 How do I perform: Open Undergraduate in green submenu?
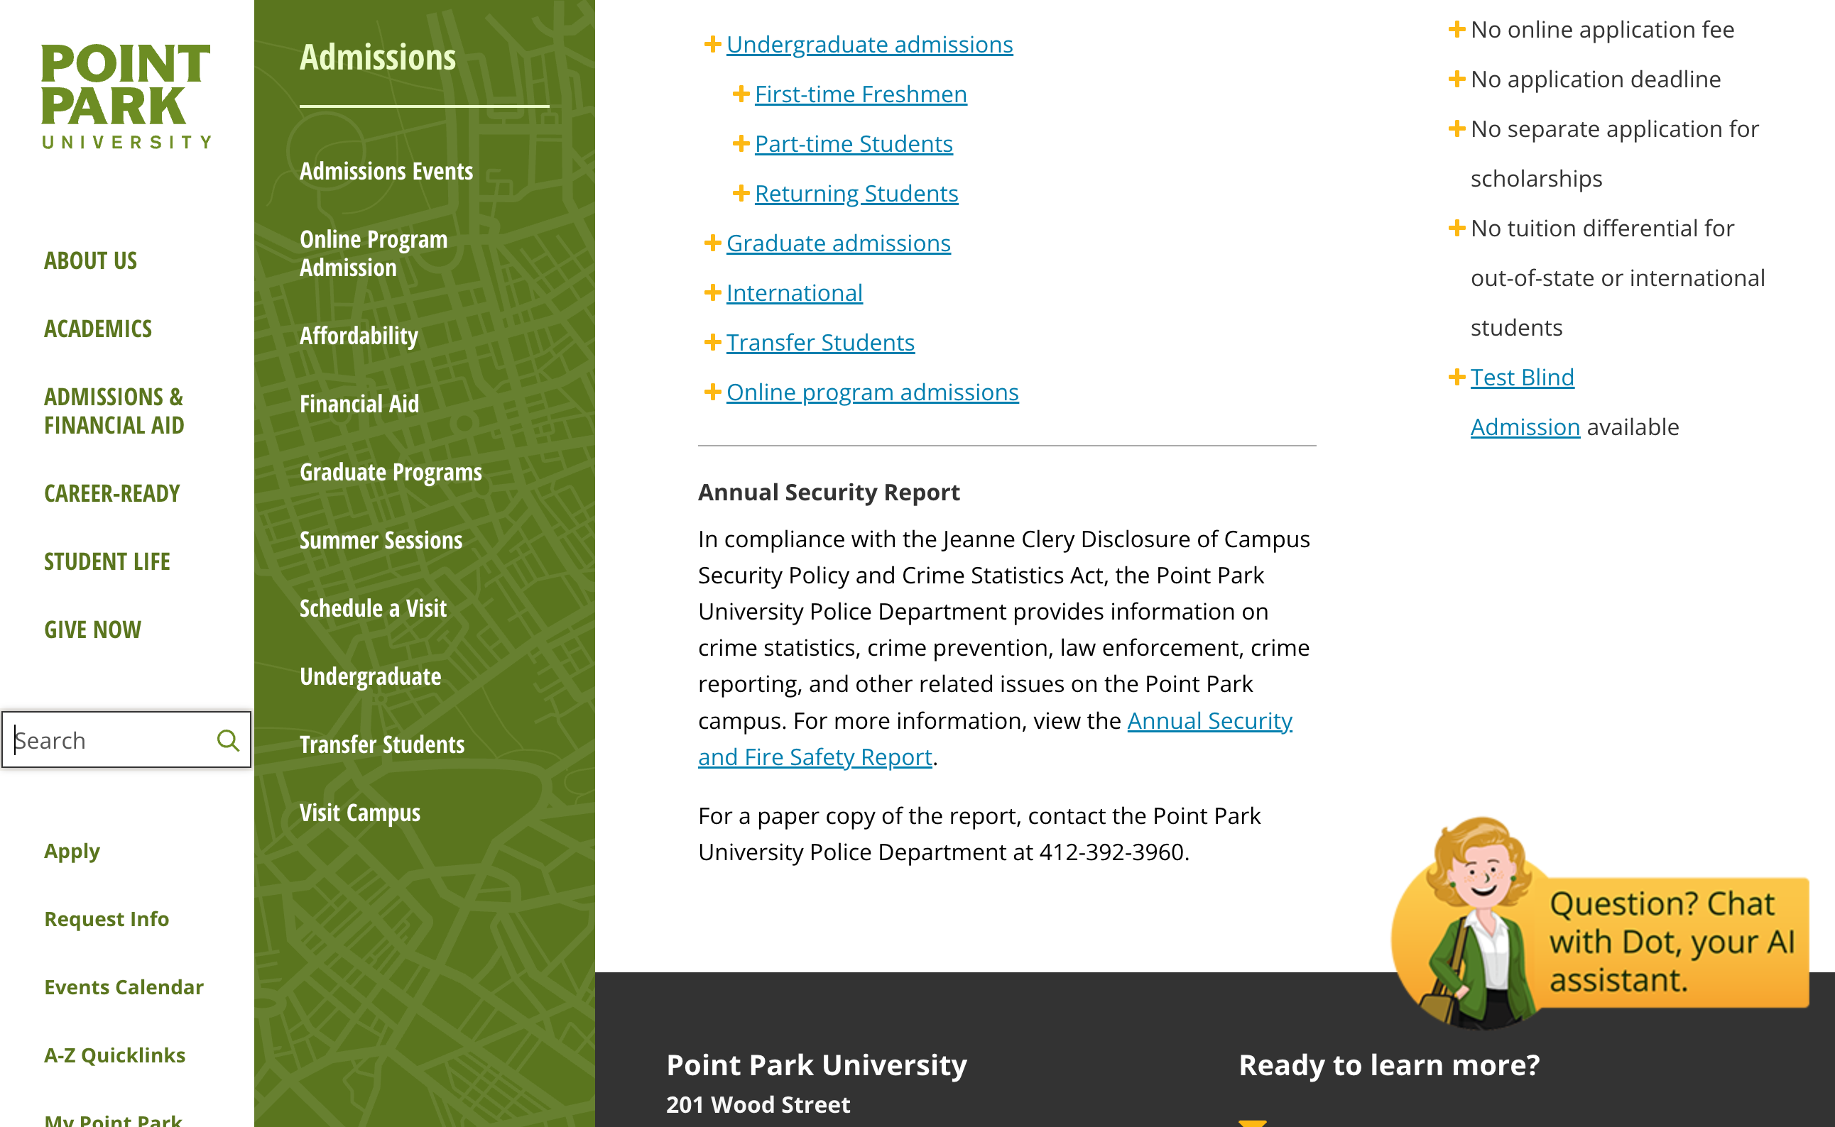click(371, 677)
